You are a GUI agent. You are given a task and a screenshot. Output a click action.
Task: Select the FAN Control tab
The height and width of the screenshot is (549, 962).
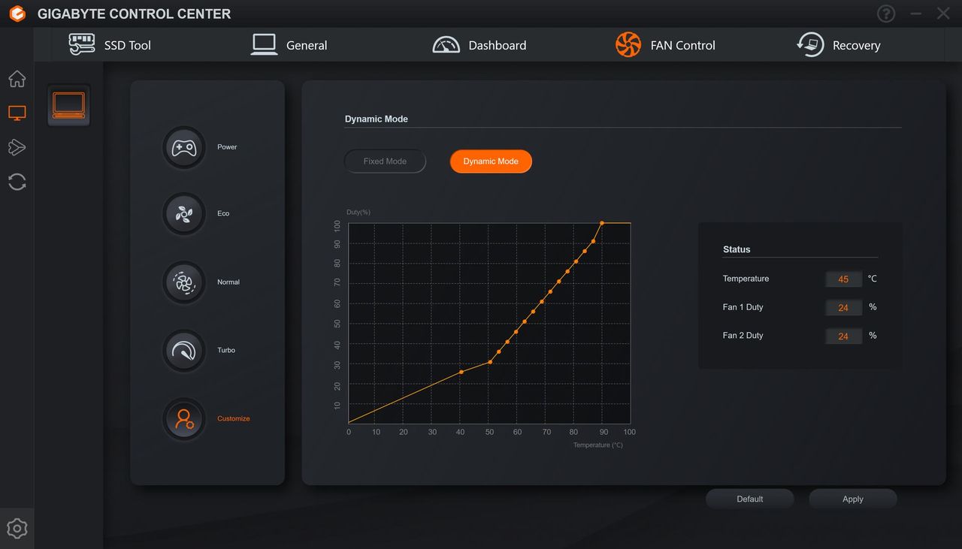[x=665, y=45]
